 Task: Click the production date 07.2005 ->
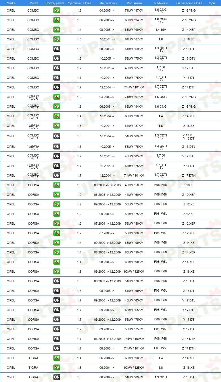pyautogui.click(x=107, y=233)
